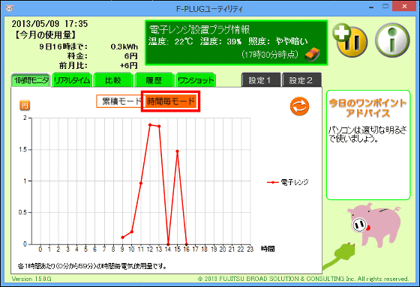
Task: Open the 設定2 tab
Action: (x=301, y=80)
